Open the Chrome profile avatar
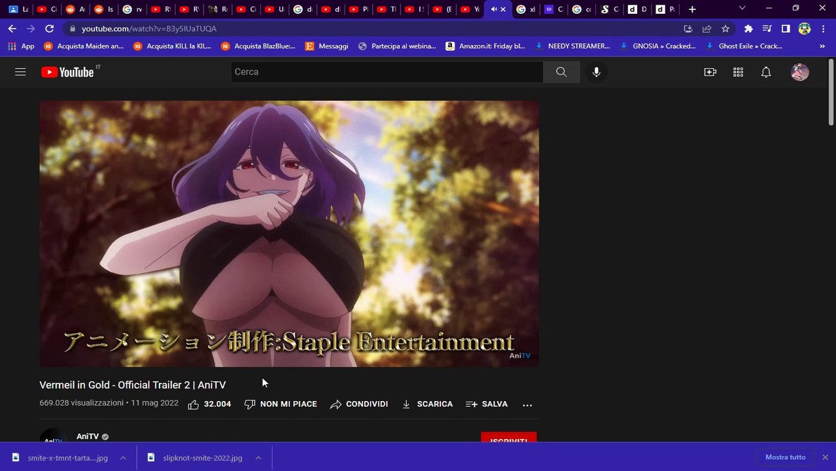 click(x=805, y=29)
